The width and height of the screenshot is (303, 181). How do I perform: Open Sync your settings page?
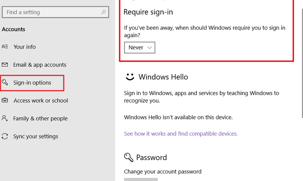click(35, 137)
